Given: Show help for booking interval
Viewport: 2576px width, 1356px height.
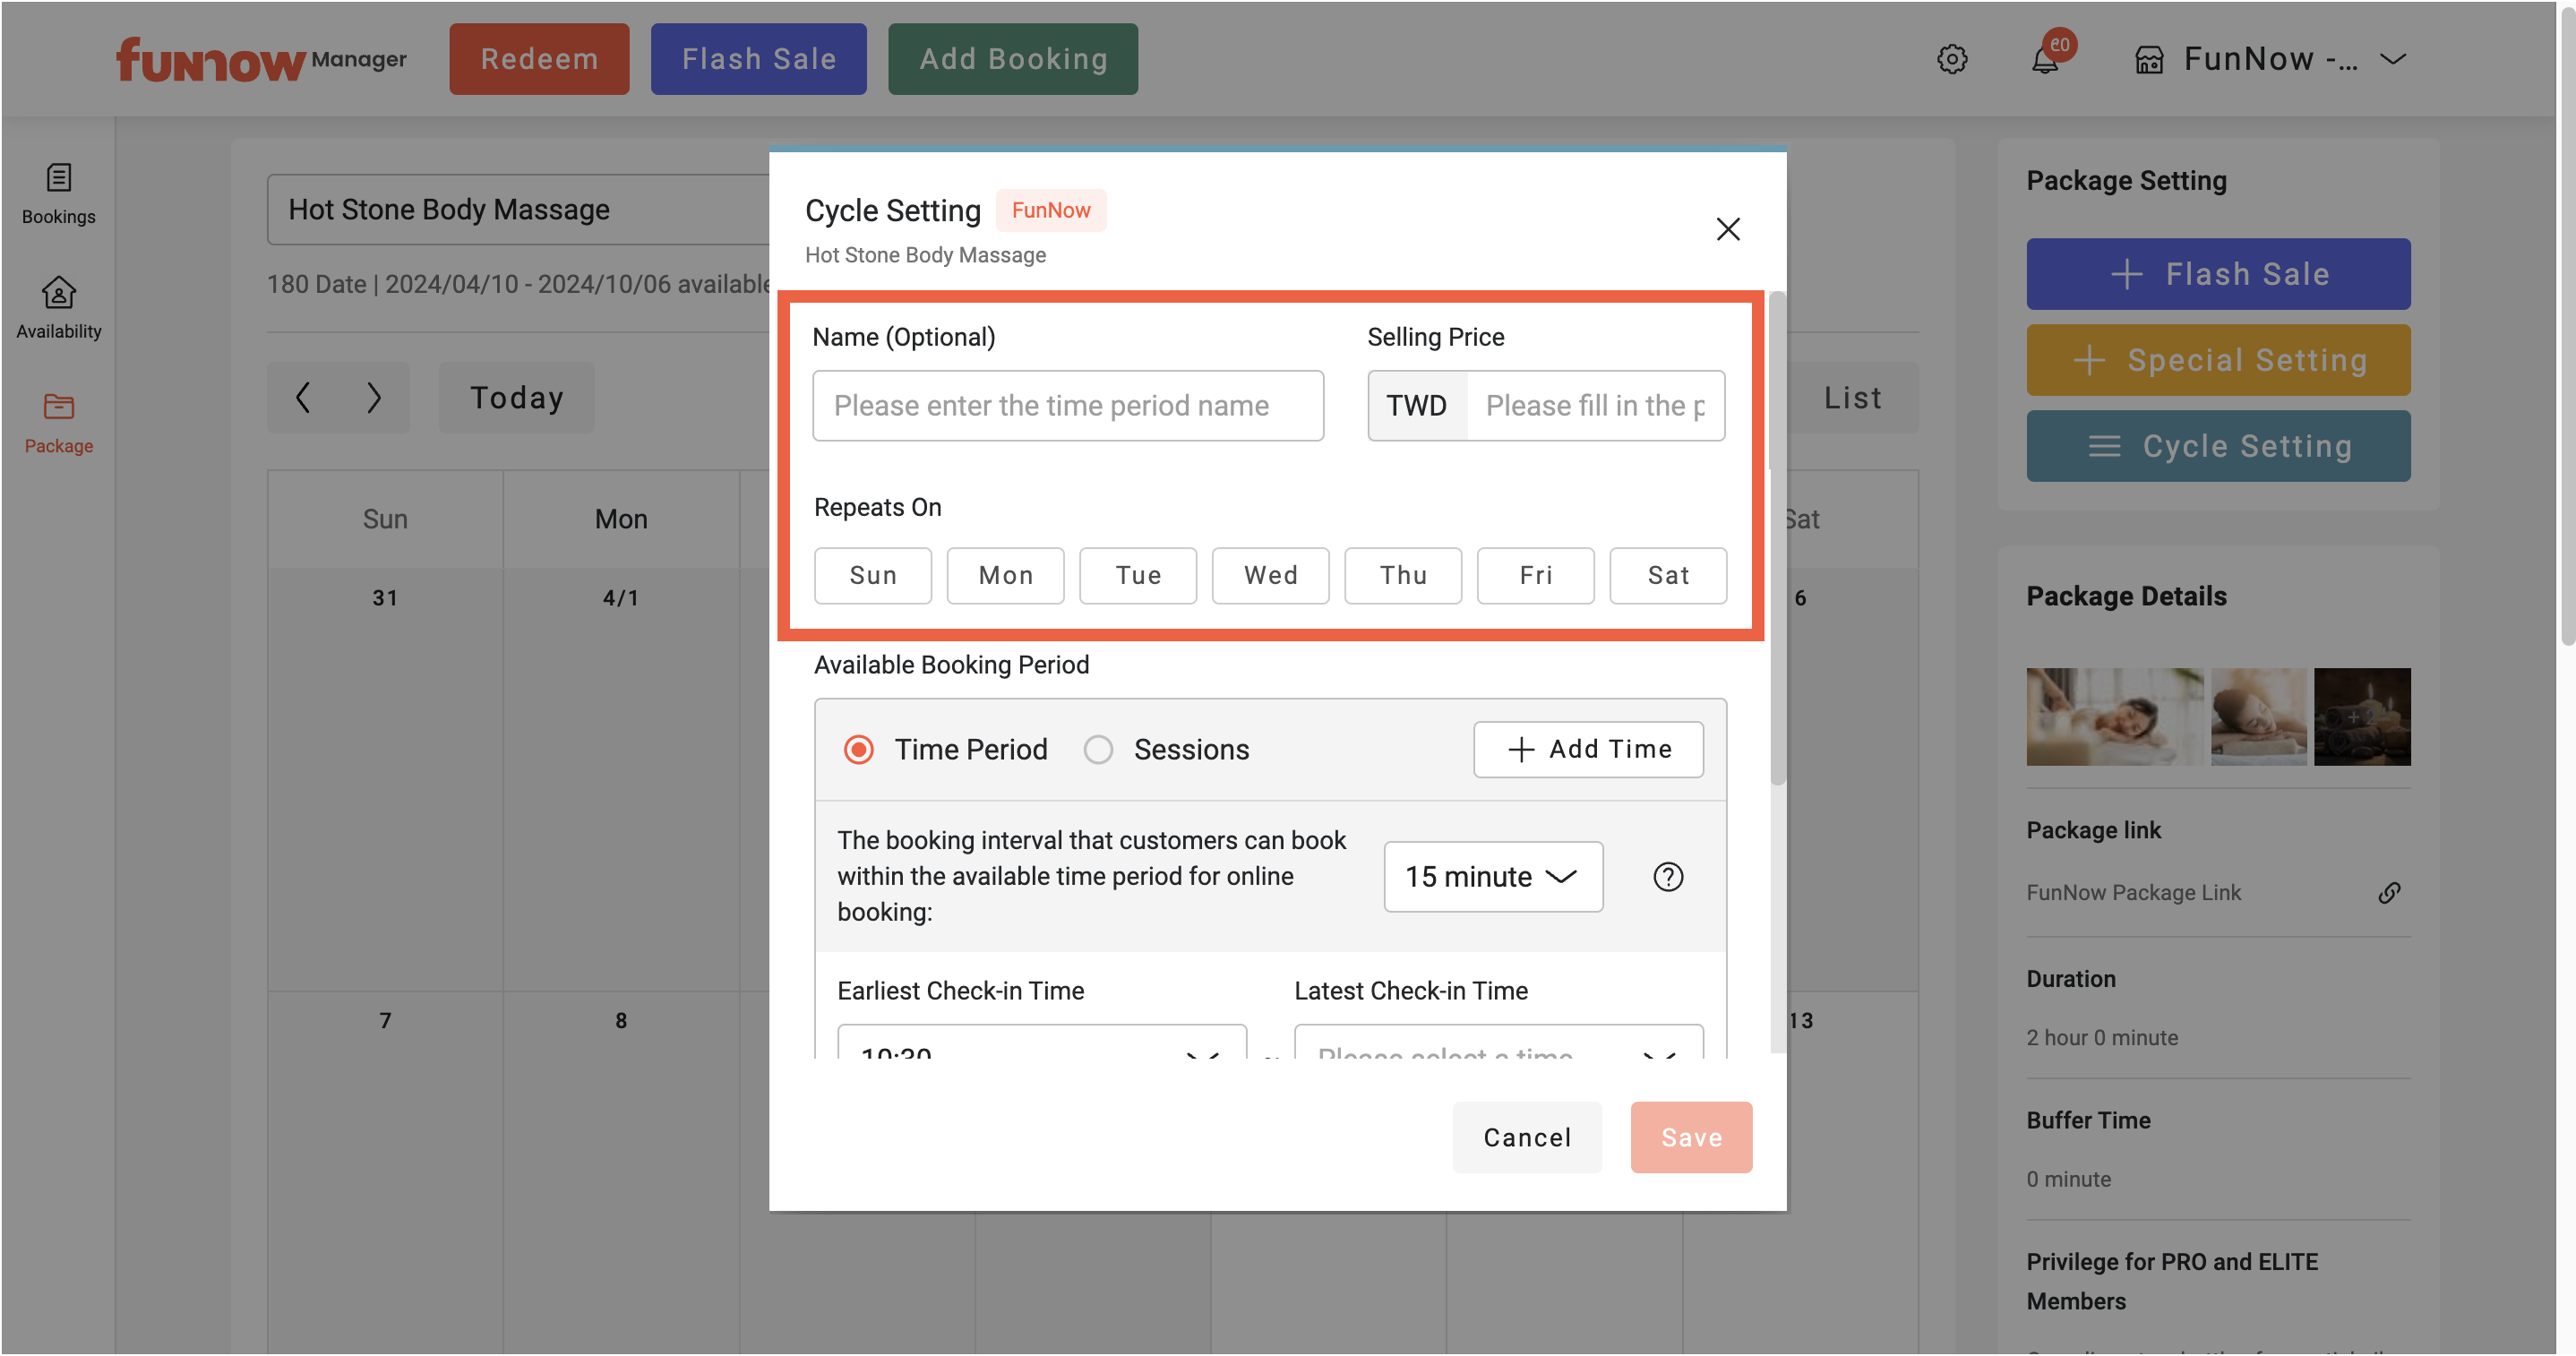Looking at the screenshot, I should (1667, 877).
